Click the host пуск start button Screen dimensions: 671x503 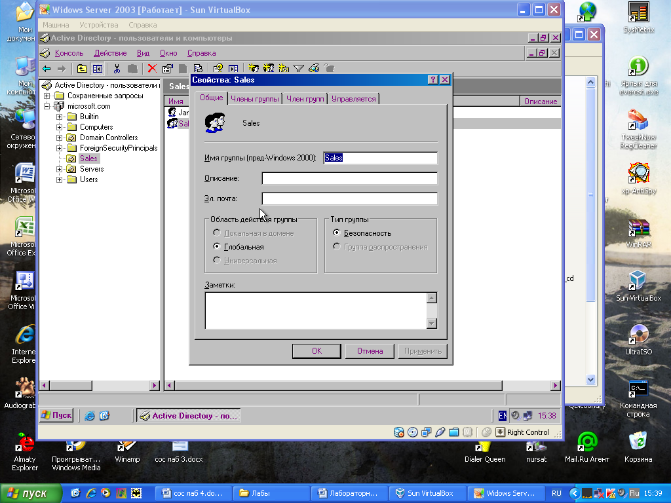(30, 493)
